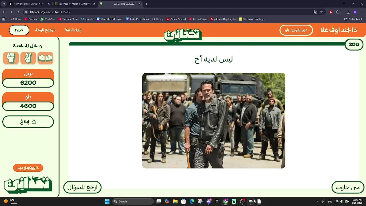Use the pointing hands helper icon

45,58
